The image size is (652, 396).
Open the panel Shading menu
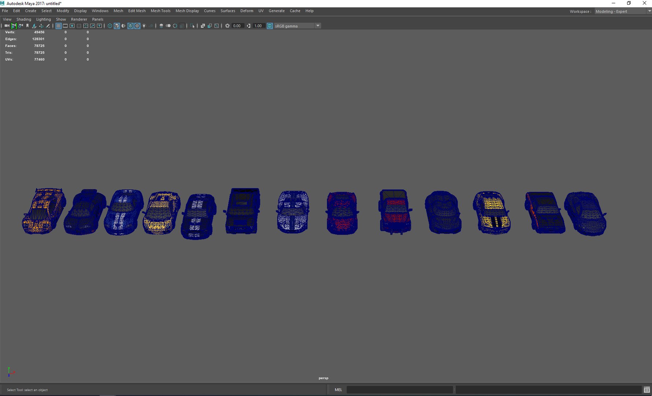pyautogui.click(x=24, y=19)
